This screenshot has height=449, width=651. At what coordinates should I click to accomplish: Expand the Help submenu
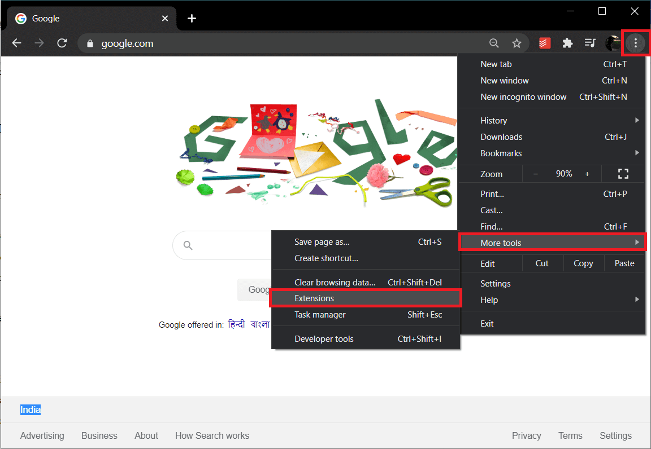pos(489,300)
